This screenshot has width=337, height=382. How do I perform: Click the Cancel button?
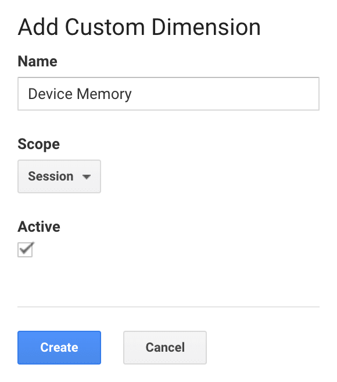pyautogui.click(x=165, y=348)
